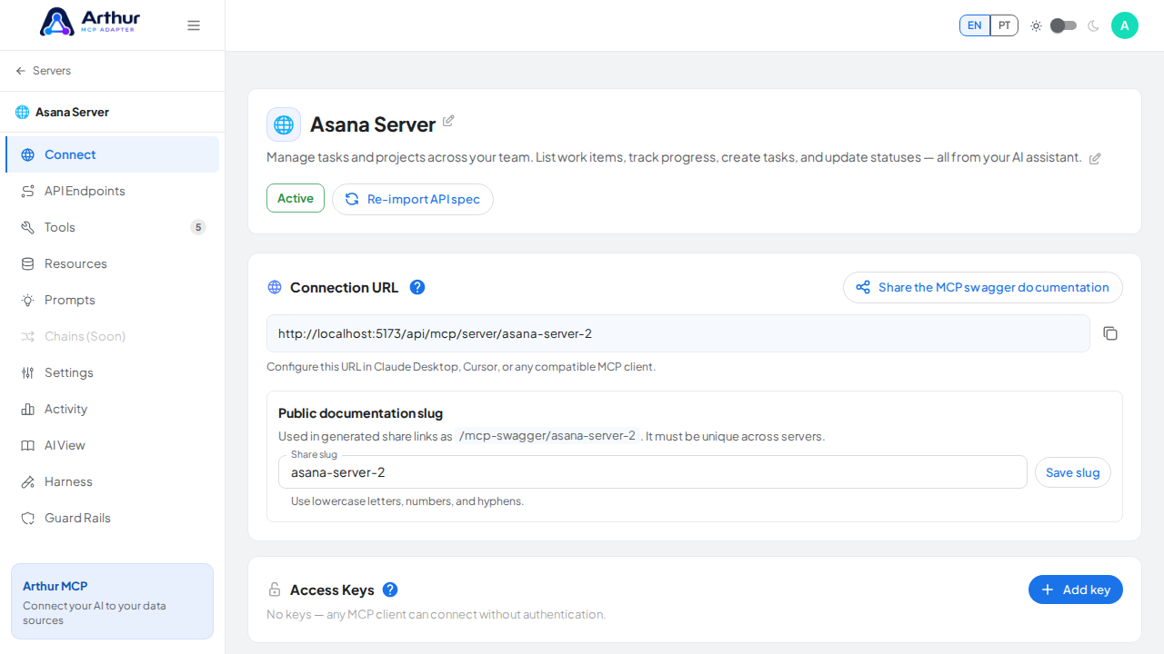Collapse sidebar with hamburger menu icon
This screenshot has width=1164, height=654.
[194, 25]
